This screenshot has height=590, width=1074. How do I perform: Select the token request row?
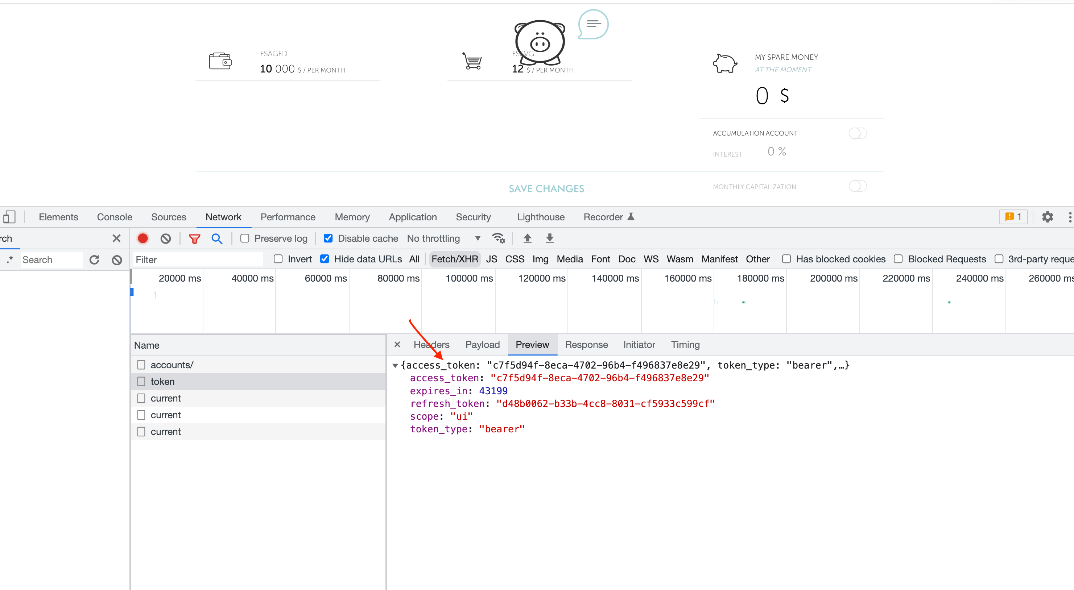(x=258, y=382)
